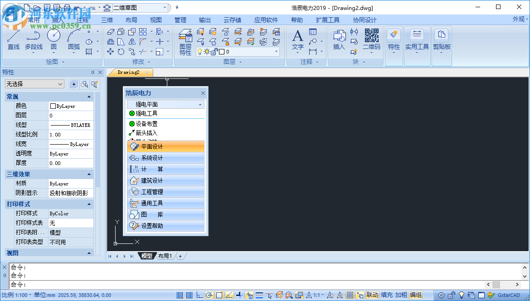Click the new file icon in quick access toolbar
This screenshot has height=301, width=530.
[27, 7]
